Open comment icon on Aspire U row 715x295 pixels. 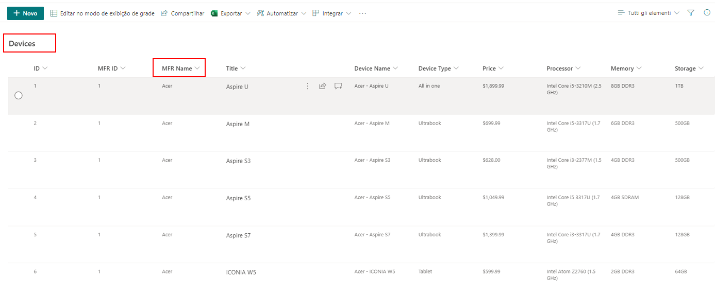338,86
